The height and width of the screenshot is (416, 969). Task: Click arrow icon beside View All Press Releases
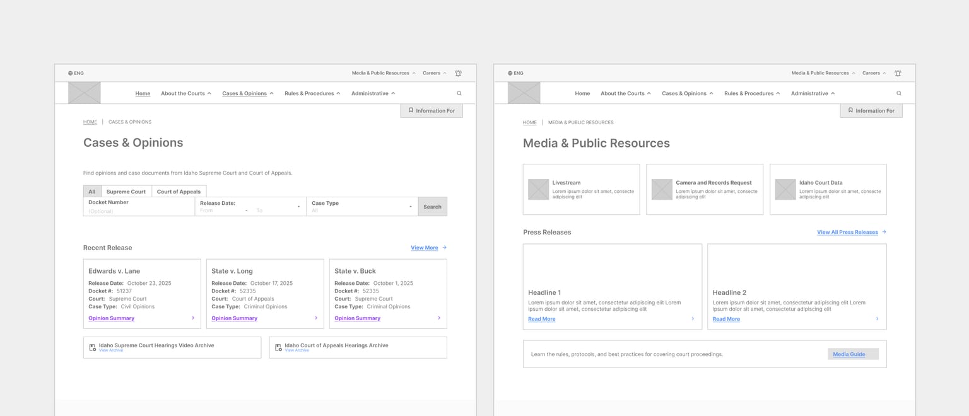(x=884, y=232)
